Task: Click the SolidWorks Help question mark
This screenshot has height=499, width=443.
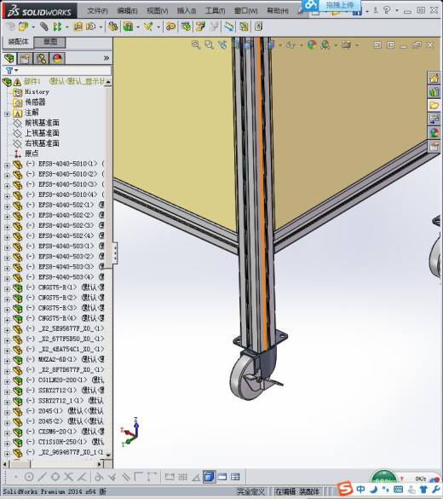Action: coord(387,10)
